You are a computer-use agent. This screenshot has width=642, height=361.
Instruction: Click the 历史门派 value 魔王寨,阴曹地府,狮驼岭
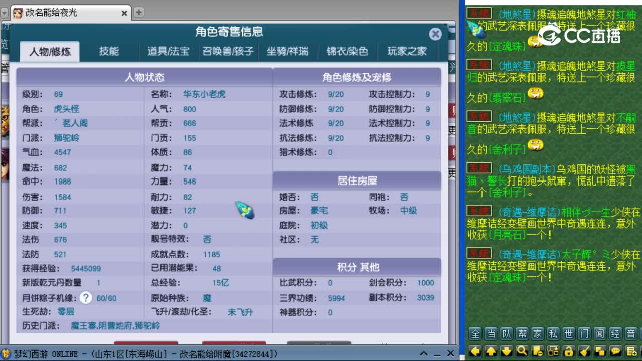(115, 325)
